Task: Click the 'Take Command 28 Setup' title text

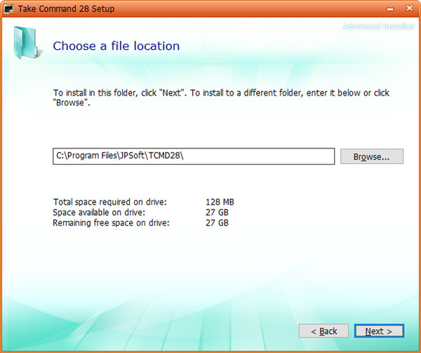Action: click(67, 9)
